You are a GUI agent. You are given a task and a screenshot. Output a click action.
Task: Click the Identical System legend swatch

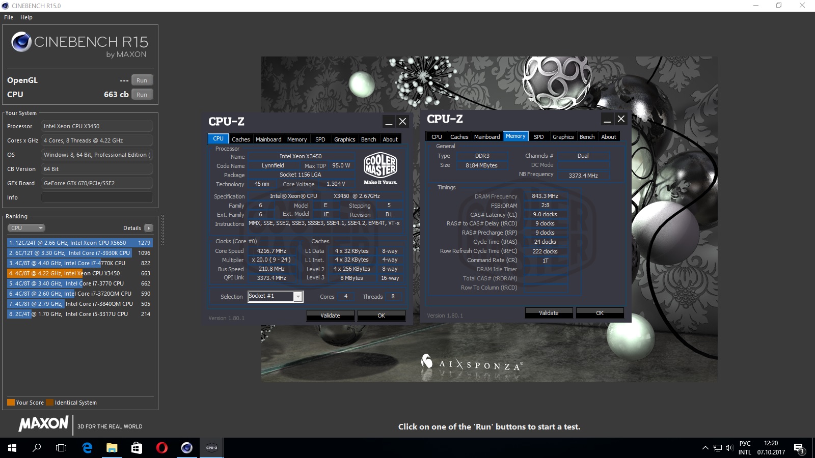49,403
